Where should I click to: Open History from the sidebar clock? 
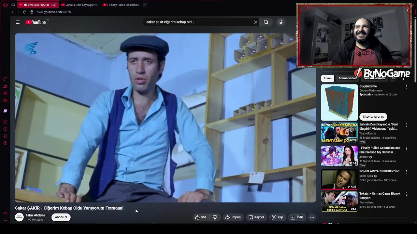click(x=5, y=129)
